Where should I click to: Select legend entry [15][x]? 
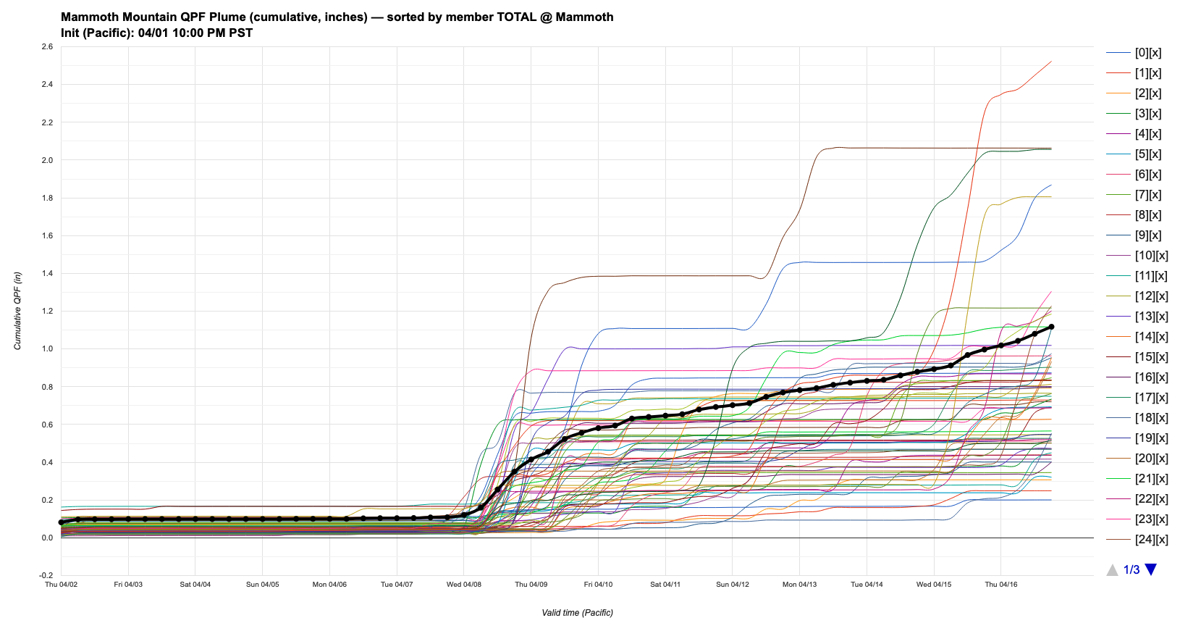point(1137,357)
